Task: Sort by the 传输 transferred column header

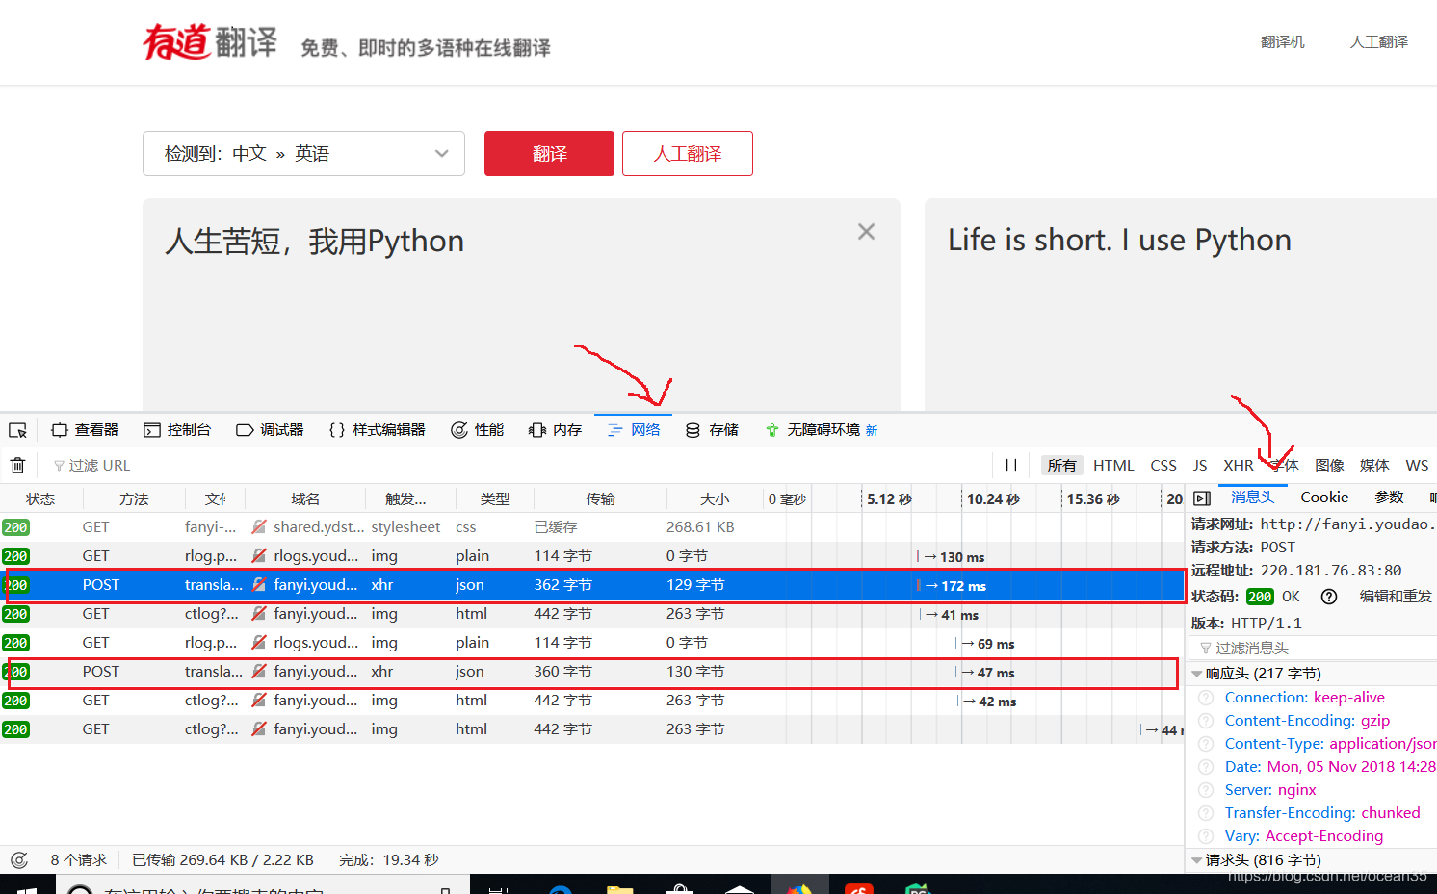Action: (x=600, y=498)
